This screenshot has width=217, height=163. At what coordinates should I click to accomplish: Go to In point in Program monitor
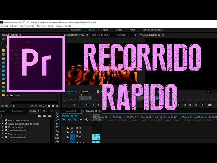click(179, 105)
